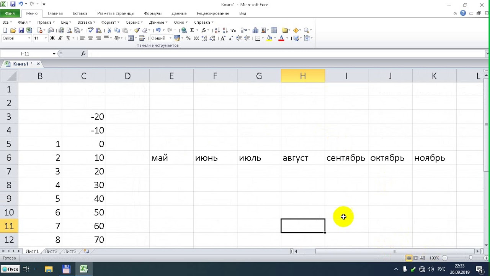
Task: Apply percent style format
Action: tap(188, 38)
